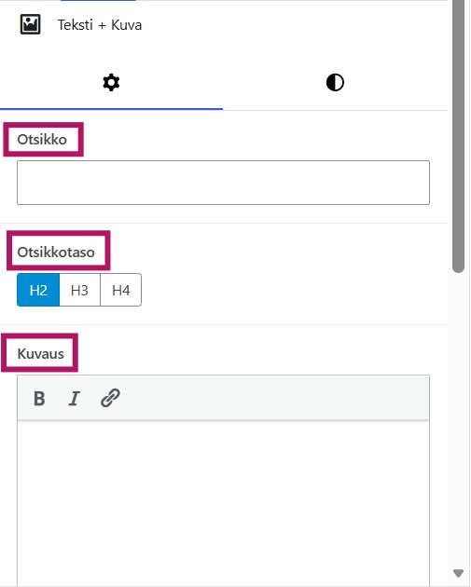Image resolution: width=471 pixels, height=587 pixels.
Task: Select H4 heading level
Action: (x=121, y=290)
